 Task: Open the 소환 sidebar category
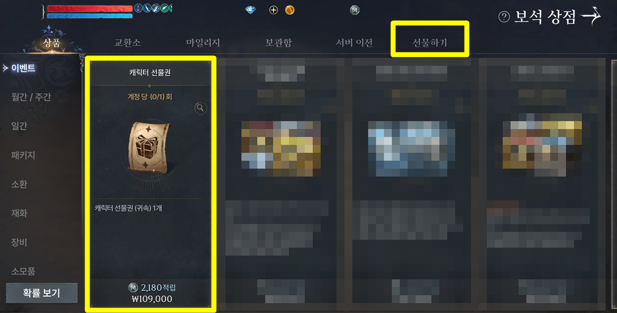coord(19,184)
